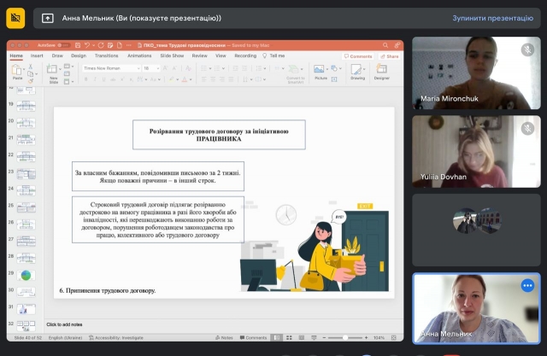The height and width of the screenshot is (356, 547).
Task: Open the Transitions ribbon tab
Action: point(107,55)
